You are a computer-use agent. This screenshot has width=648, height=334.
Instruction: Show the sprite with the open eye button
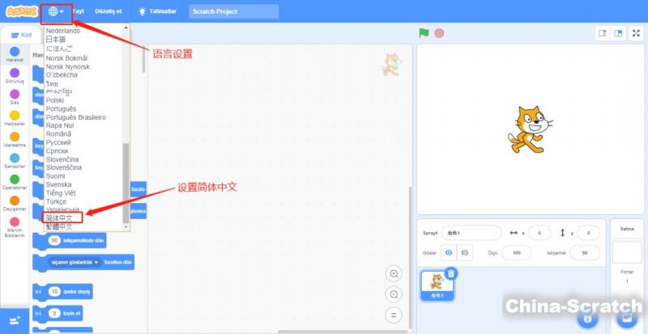(x=447, y=253)
